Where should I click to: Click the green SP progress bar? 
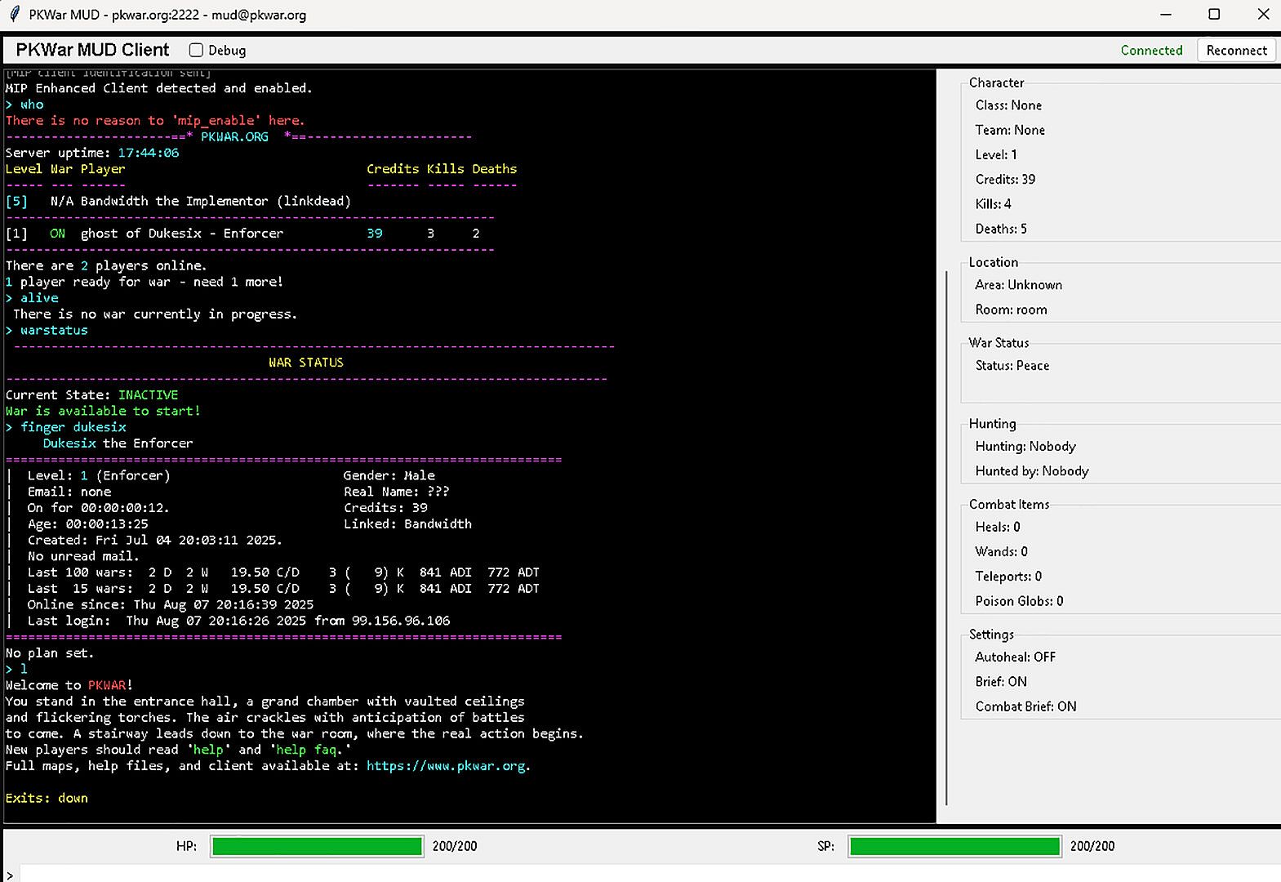point(954,847)
